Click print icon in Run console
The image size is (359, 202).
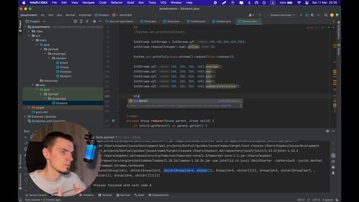333,167
